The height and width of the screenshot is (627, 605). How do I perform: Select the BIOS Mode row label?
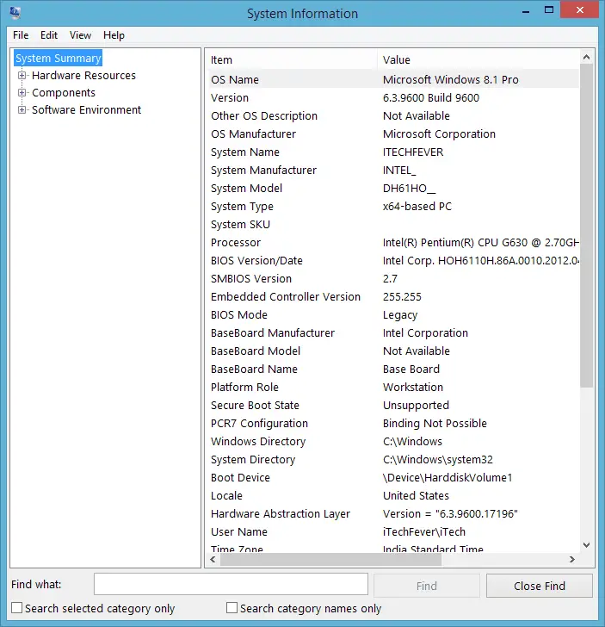pyautogui.click(x=239, y=314)
